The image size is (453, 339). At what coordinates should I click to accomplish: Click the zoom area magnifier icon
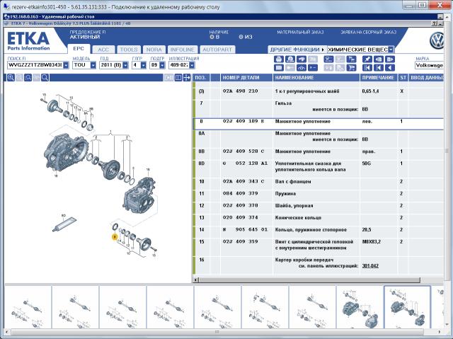tap(28, 77)
